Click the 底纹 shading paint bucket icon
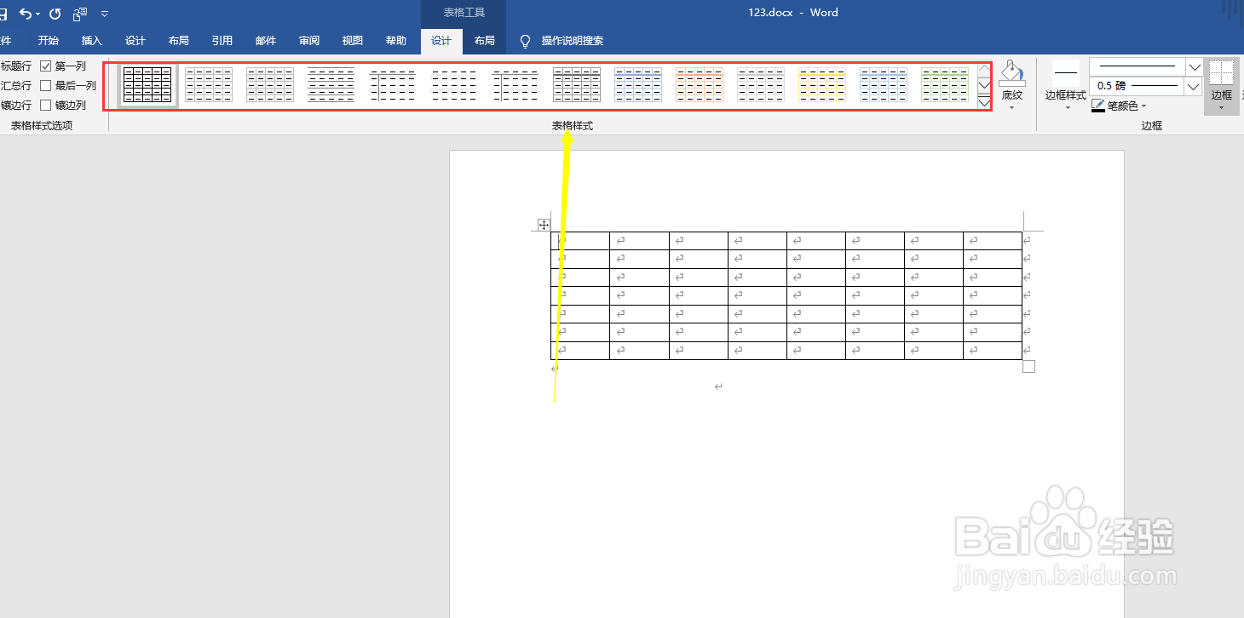This screenshot has width=1244, height=618. click(x=1012, y=73)
